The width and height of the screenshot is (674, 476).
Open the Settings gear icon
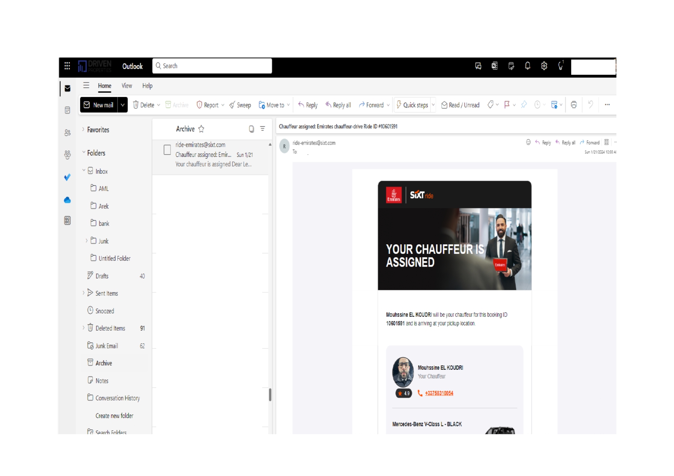click(544, 66)
